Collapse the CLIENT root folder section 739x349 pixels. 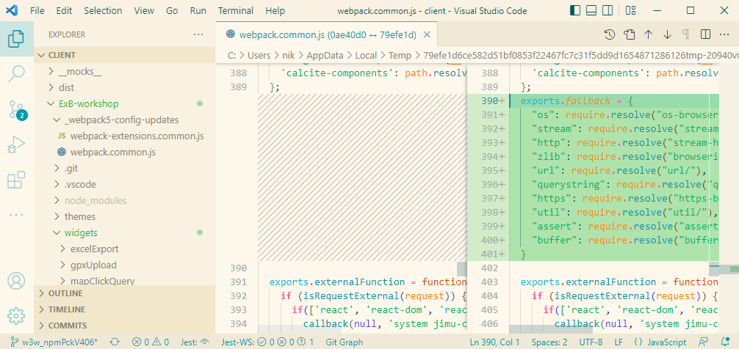pos(125,55)
